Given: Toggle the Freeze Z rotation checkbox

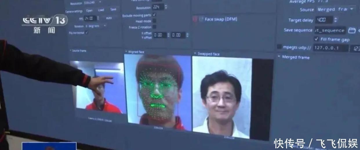Looking at the screenshot, I should (154, 27).
